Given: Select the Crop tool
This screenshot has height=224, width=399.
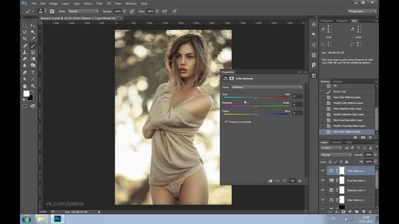Looking at the screenshot, I should pos(25,39).
